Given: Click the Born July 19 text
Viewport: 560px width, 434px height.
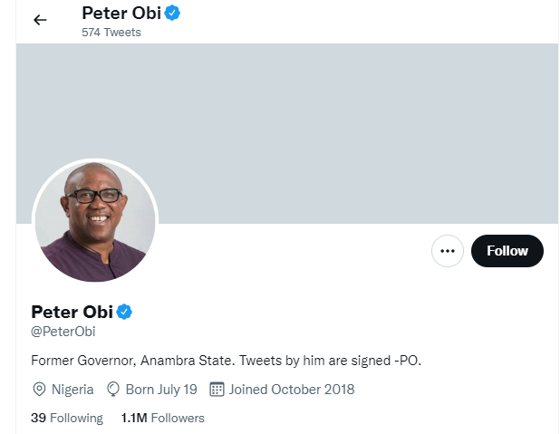Looking at the screenshot, I should point(161,390).
